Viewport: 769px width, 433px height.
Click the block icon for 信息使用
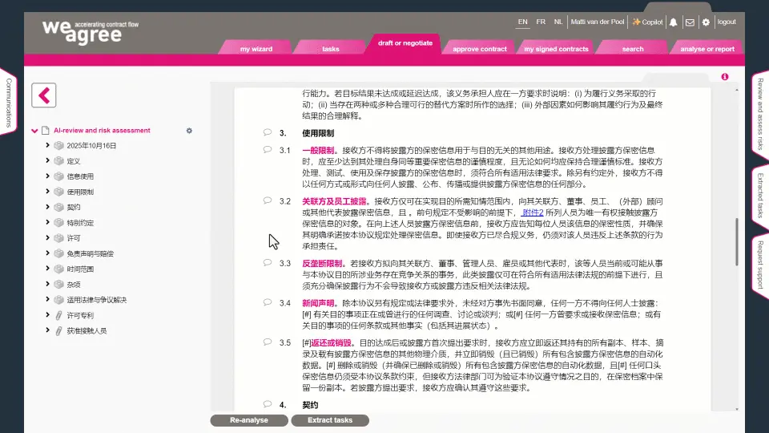58,176
